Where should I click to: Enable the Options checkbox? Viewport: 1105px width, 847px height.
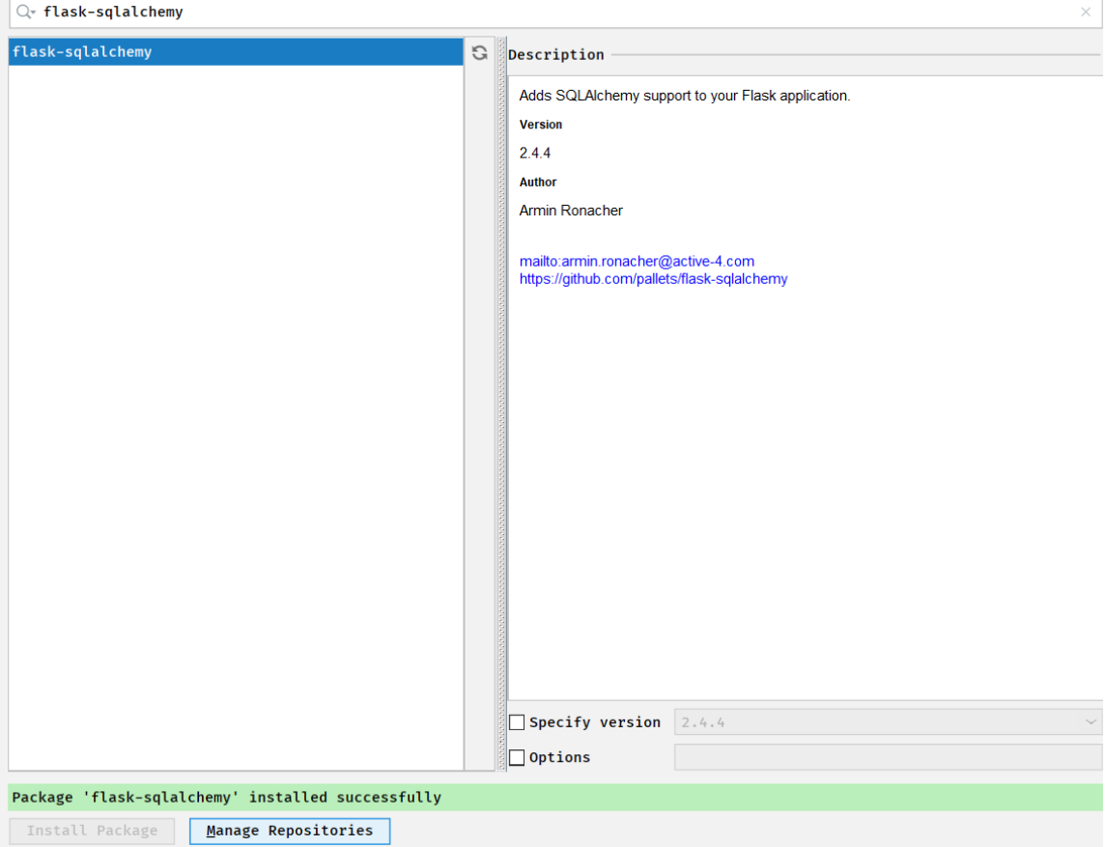(518, 757)
